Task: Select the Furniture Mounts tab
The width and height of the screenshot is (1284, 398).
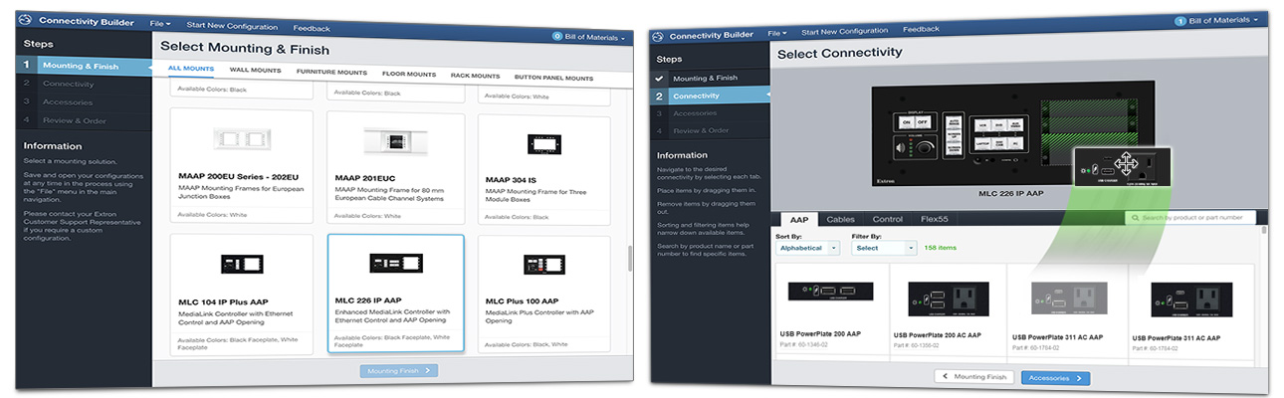Action: point(331,73)
